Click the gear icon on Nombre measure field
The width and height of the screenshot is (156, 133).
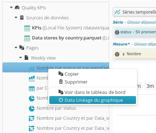coord(117,54)
